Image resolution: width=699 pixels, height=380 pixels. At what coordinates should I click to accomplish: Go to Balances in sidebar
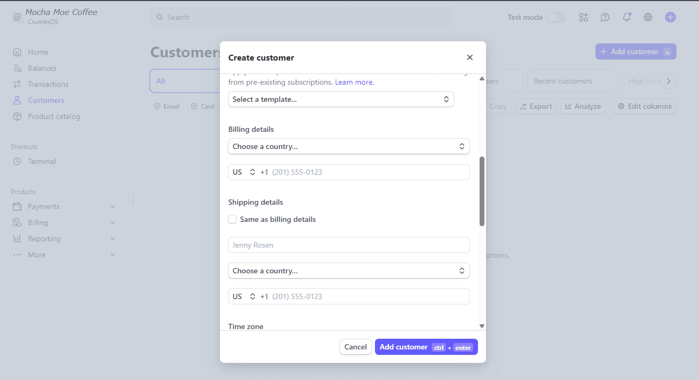pyautogui.click(x=42, y=68)
